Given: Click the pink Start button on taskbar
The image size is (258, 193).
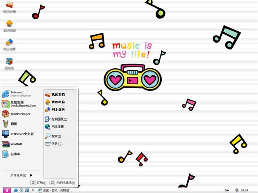Looking at the screenshot, I should click(6, 190).
